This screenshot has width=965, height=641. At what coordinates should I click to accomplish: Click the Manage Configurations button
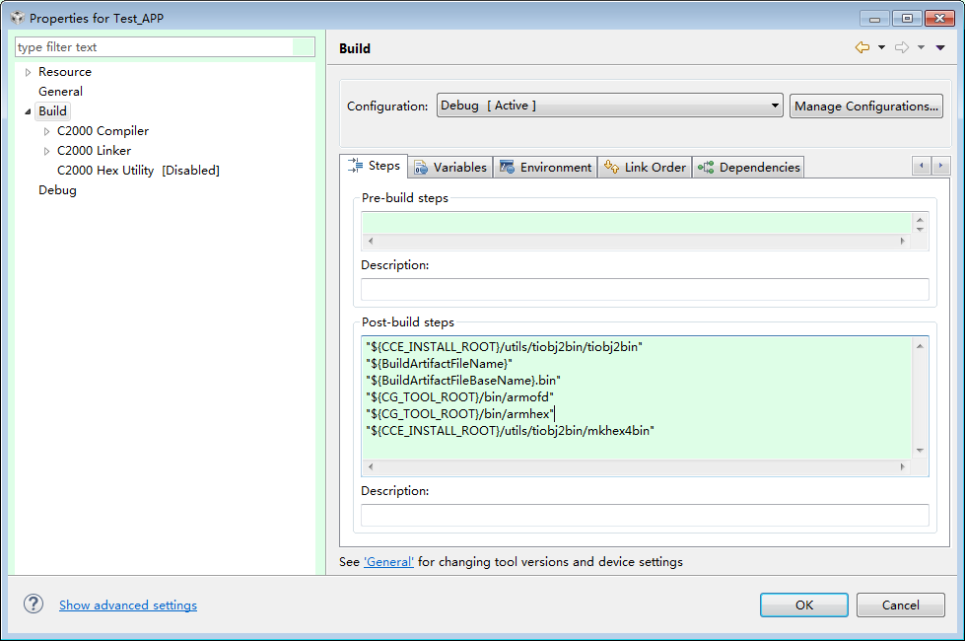(x=865, y=106)
